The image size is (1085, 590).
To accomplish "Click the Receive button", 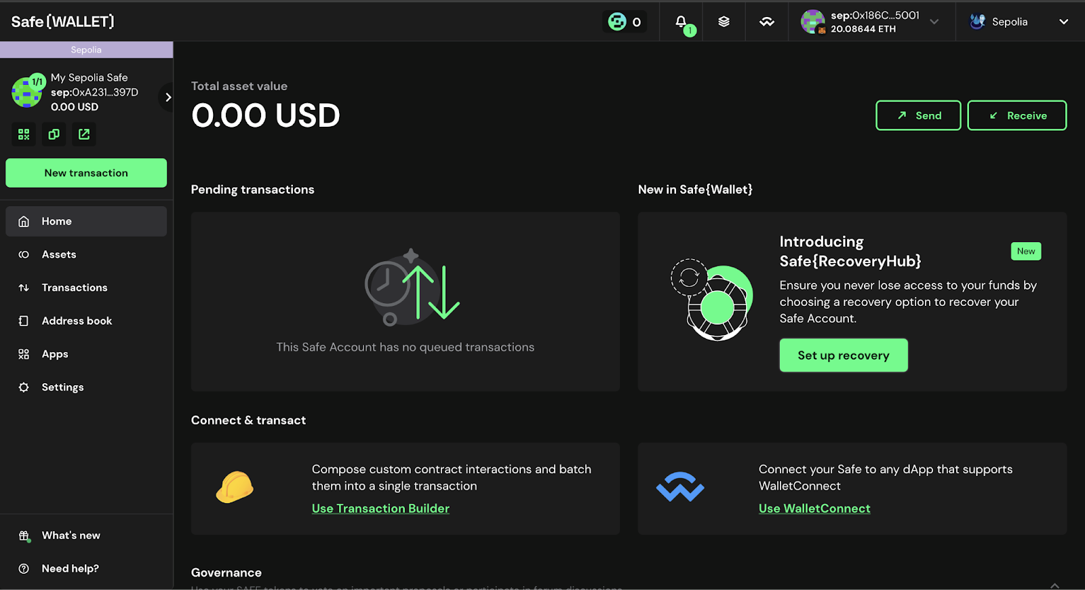I will pos(1017,115).
